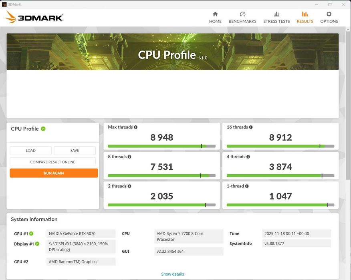
Task: Click AMD Ryzen 7 7700 8-Core Processor field
Action: coord(189,236)
